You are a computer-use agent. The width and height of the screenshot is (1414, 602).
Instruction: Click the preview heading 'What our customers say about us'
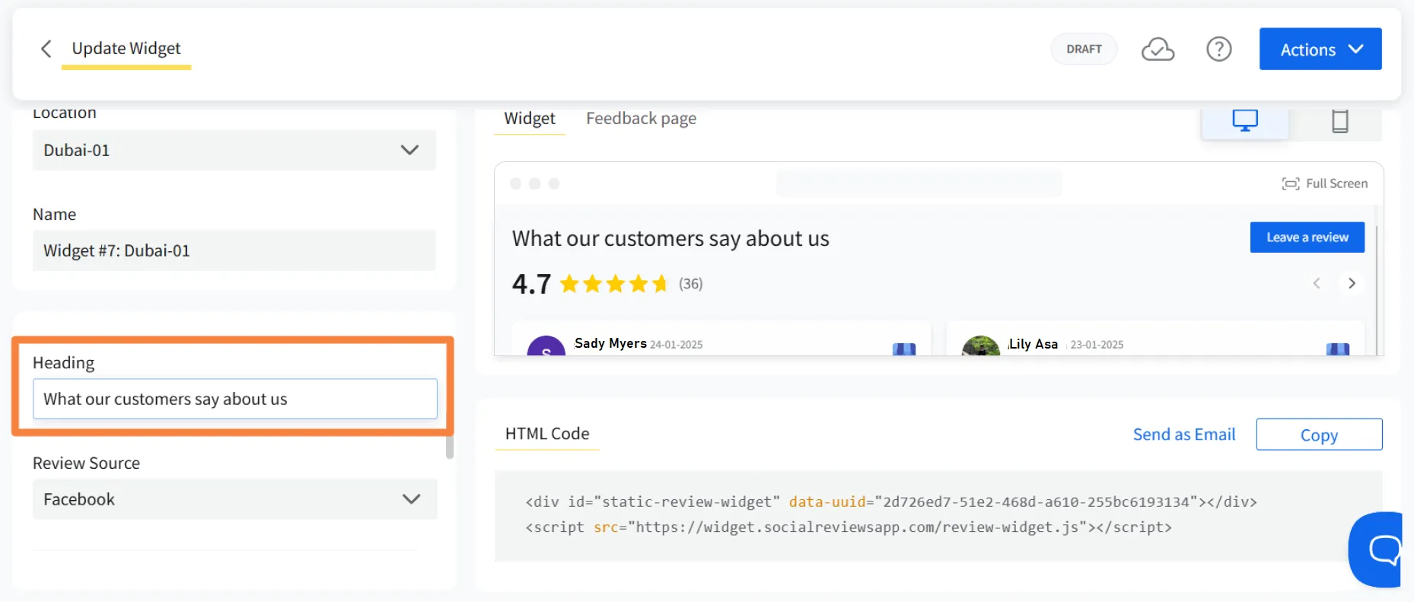670,239
